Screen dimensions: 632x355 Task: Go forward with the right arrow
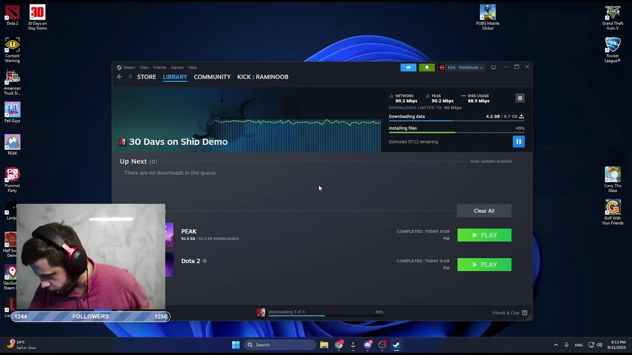[130, 77]
